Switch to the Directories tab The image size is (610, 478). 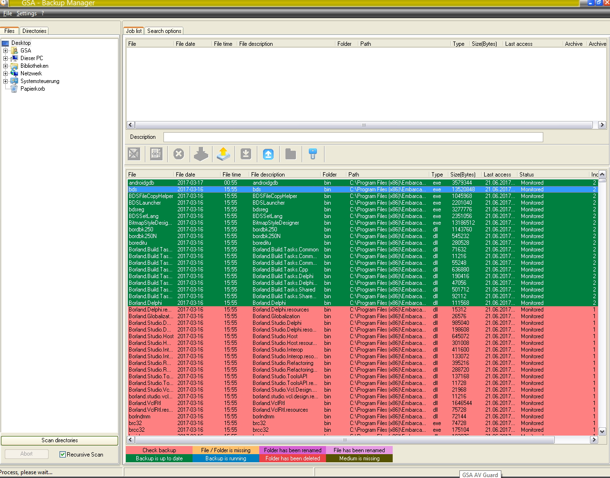34,31
